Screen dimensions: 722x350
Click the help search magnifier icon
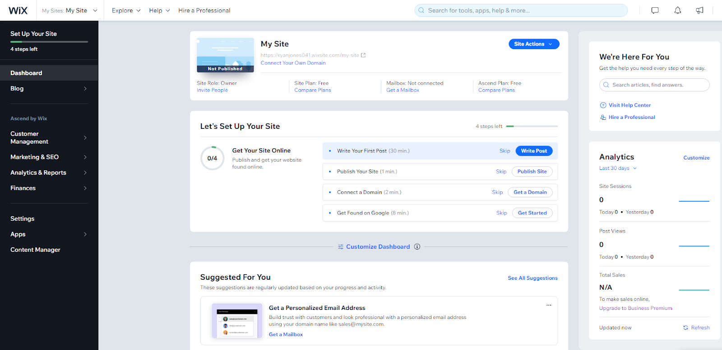tap(606, 85)
